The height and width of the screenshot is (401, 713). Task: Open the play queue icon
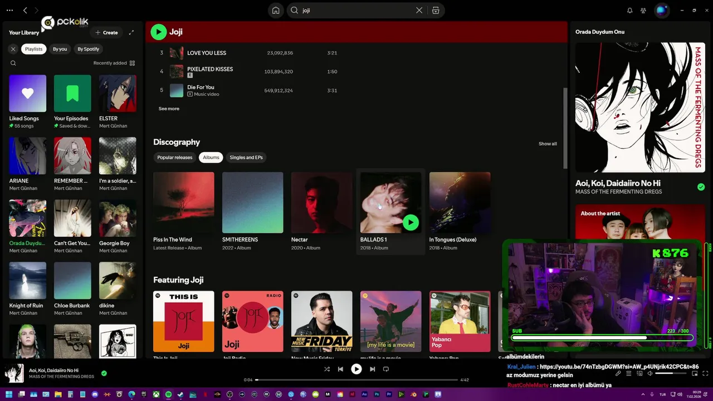628,374
